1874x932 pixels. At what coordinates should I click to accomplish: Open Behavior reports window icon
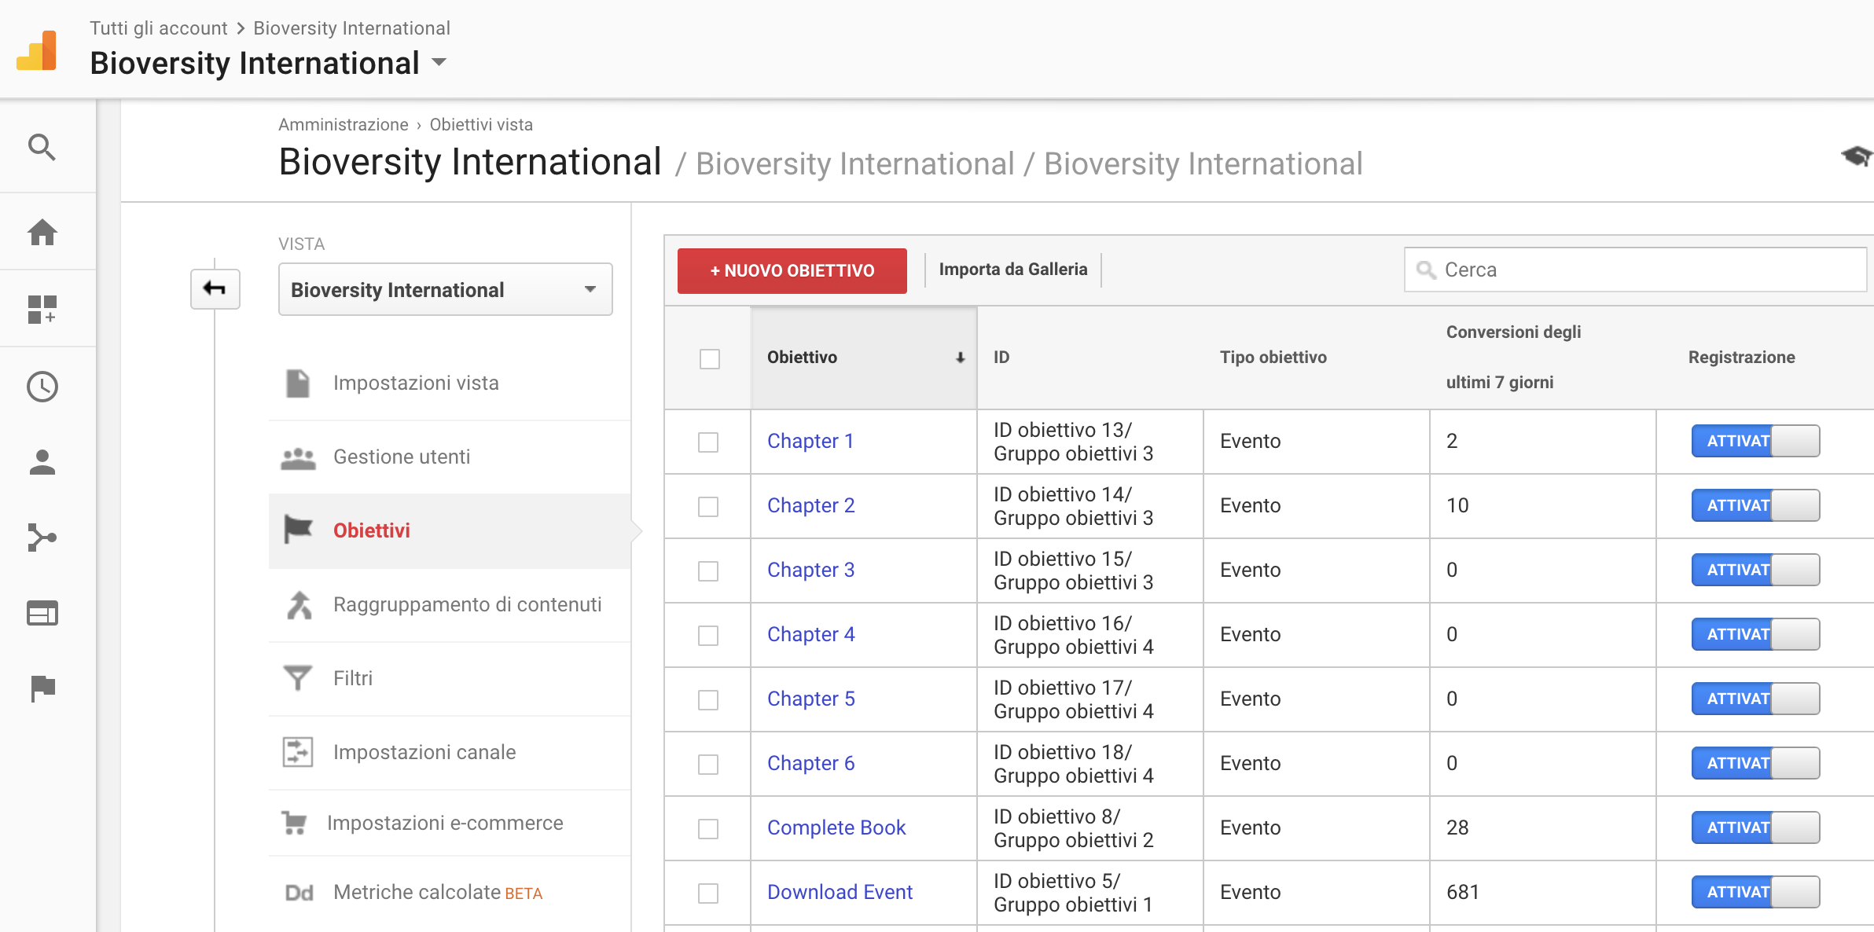click(42, 613)
